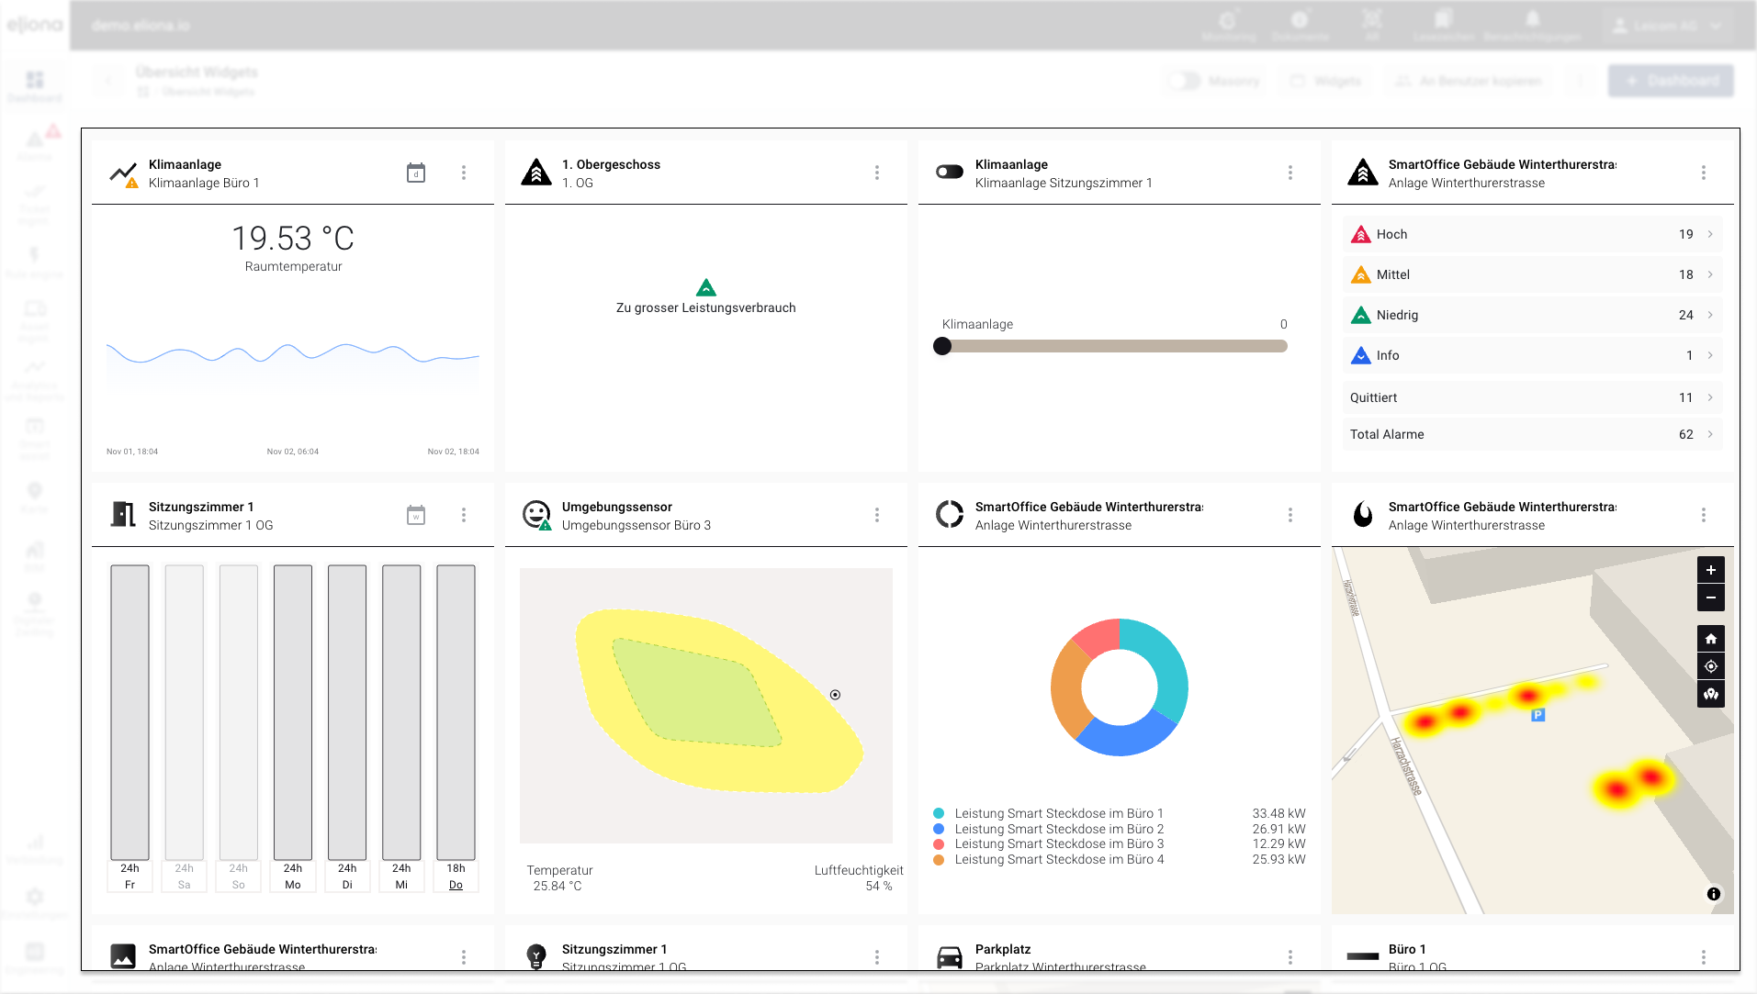The height and width of the screenshot is (994, 1757).
Task: Toggle heatmap layer button on map
Action: [x=1711, y=694]
